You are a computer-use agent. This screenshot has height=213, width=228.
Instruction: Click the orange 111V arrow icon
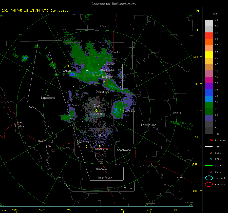(209, 153)
